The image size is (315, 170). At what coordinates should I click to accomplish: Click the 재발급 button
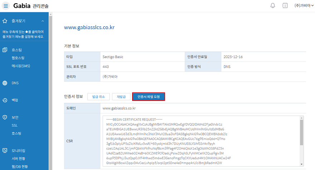click(x=121, y=97)
